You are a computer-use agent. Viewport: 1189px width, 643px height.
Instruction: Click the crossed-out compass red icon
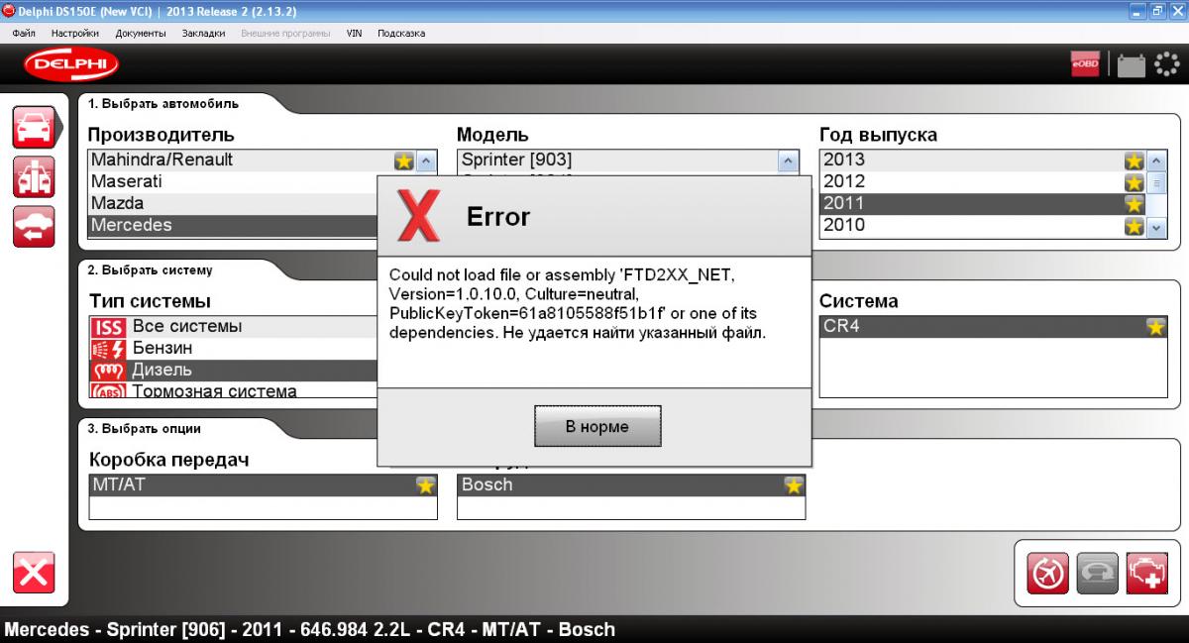(1047, 573)
